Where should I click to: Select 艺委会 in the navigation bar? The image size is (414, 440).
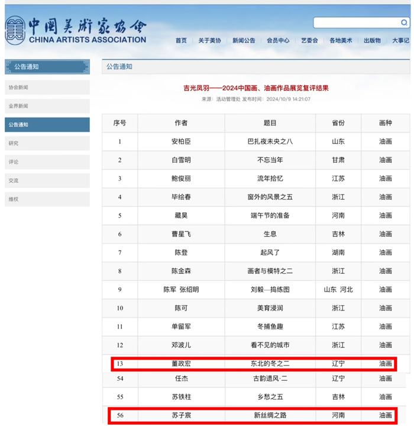click(309, 41)
